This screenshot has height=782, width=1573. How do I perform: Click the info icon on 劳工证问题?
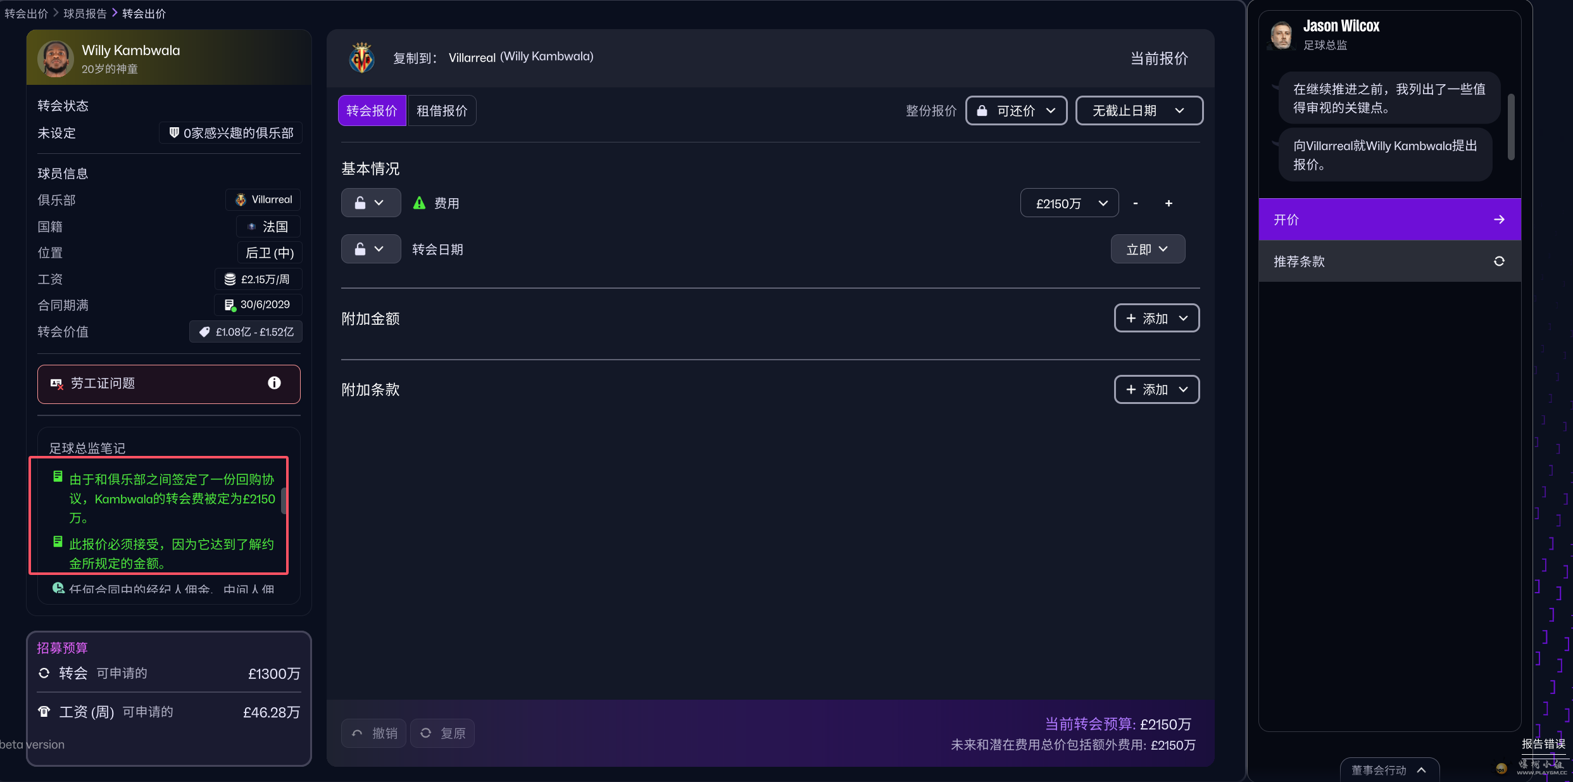click(274, 383)
